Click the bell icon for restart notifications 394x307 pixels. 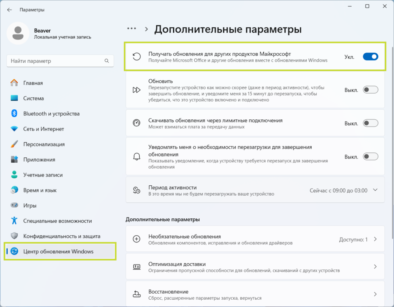137,157
